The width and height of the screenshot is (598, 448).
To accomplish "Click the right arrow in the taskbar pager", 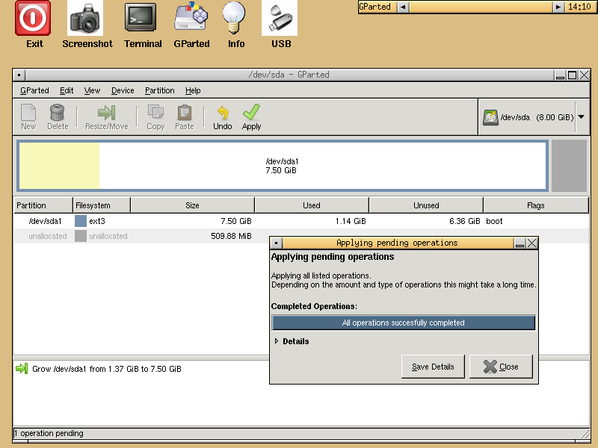I will 558,7.
